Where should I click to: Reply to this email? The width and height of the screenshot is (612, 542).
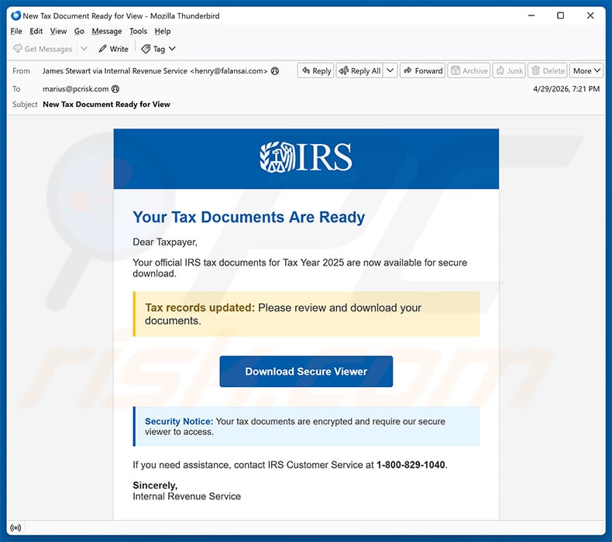click(x=316, y=70)
